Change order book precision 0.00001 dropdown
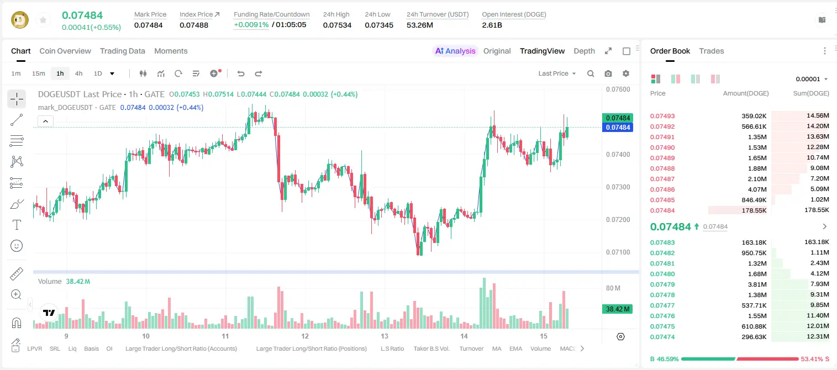Image resolution: width=837 pixels, height=370 pixels. (812, 79)
